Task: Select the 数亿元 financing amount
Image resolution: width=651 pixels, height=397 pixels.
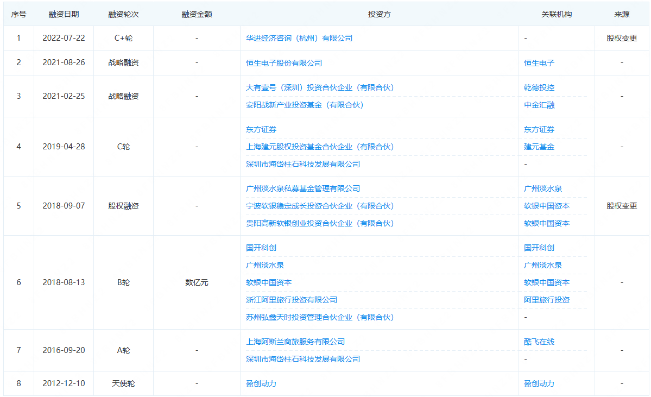Action: (197, 283)
